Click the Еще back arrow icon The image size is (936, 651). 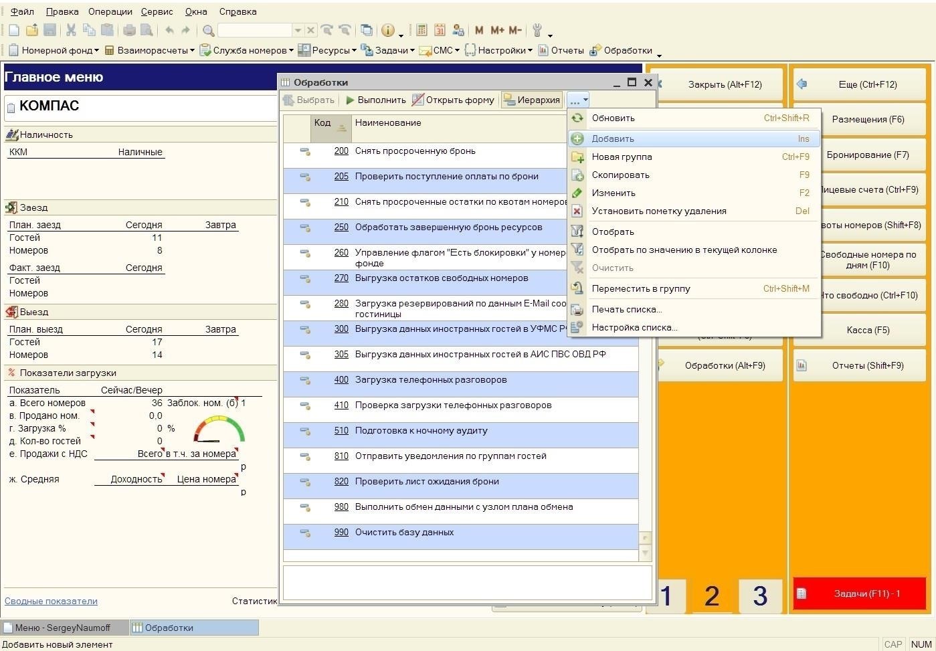click(x=802, y=84)
